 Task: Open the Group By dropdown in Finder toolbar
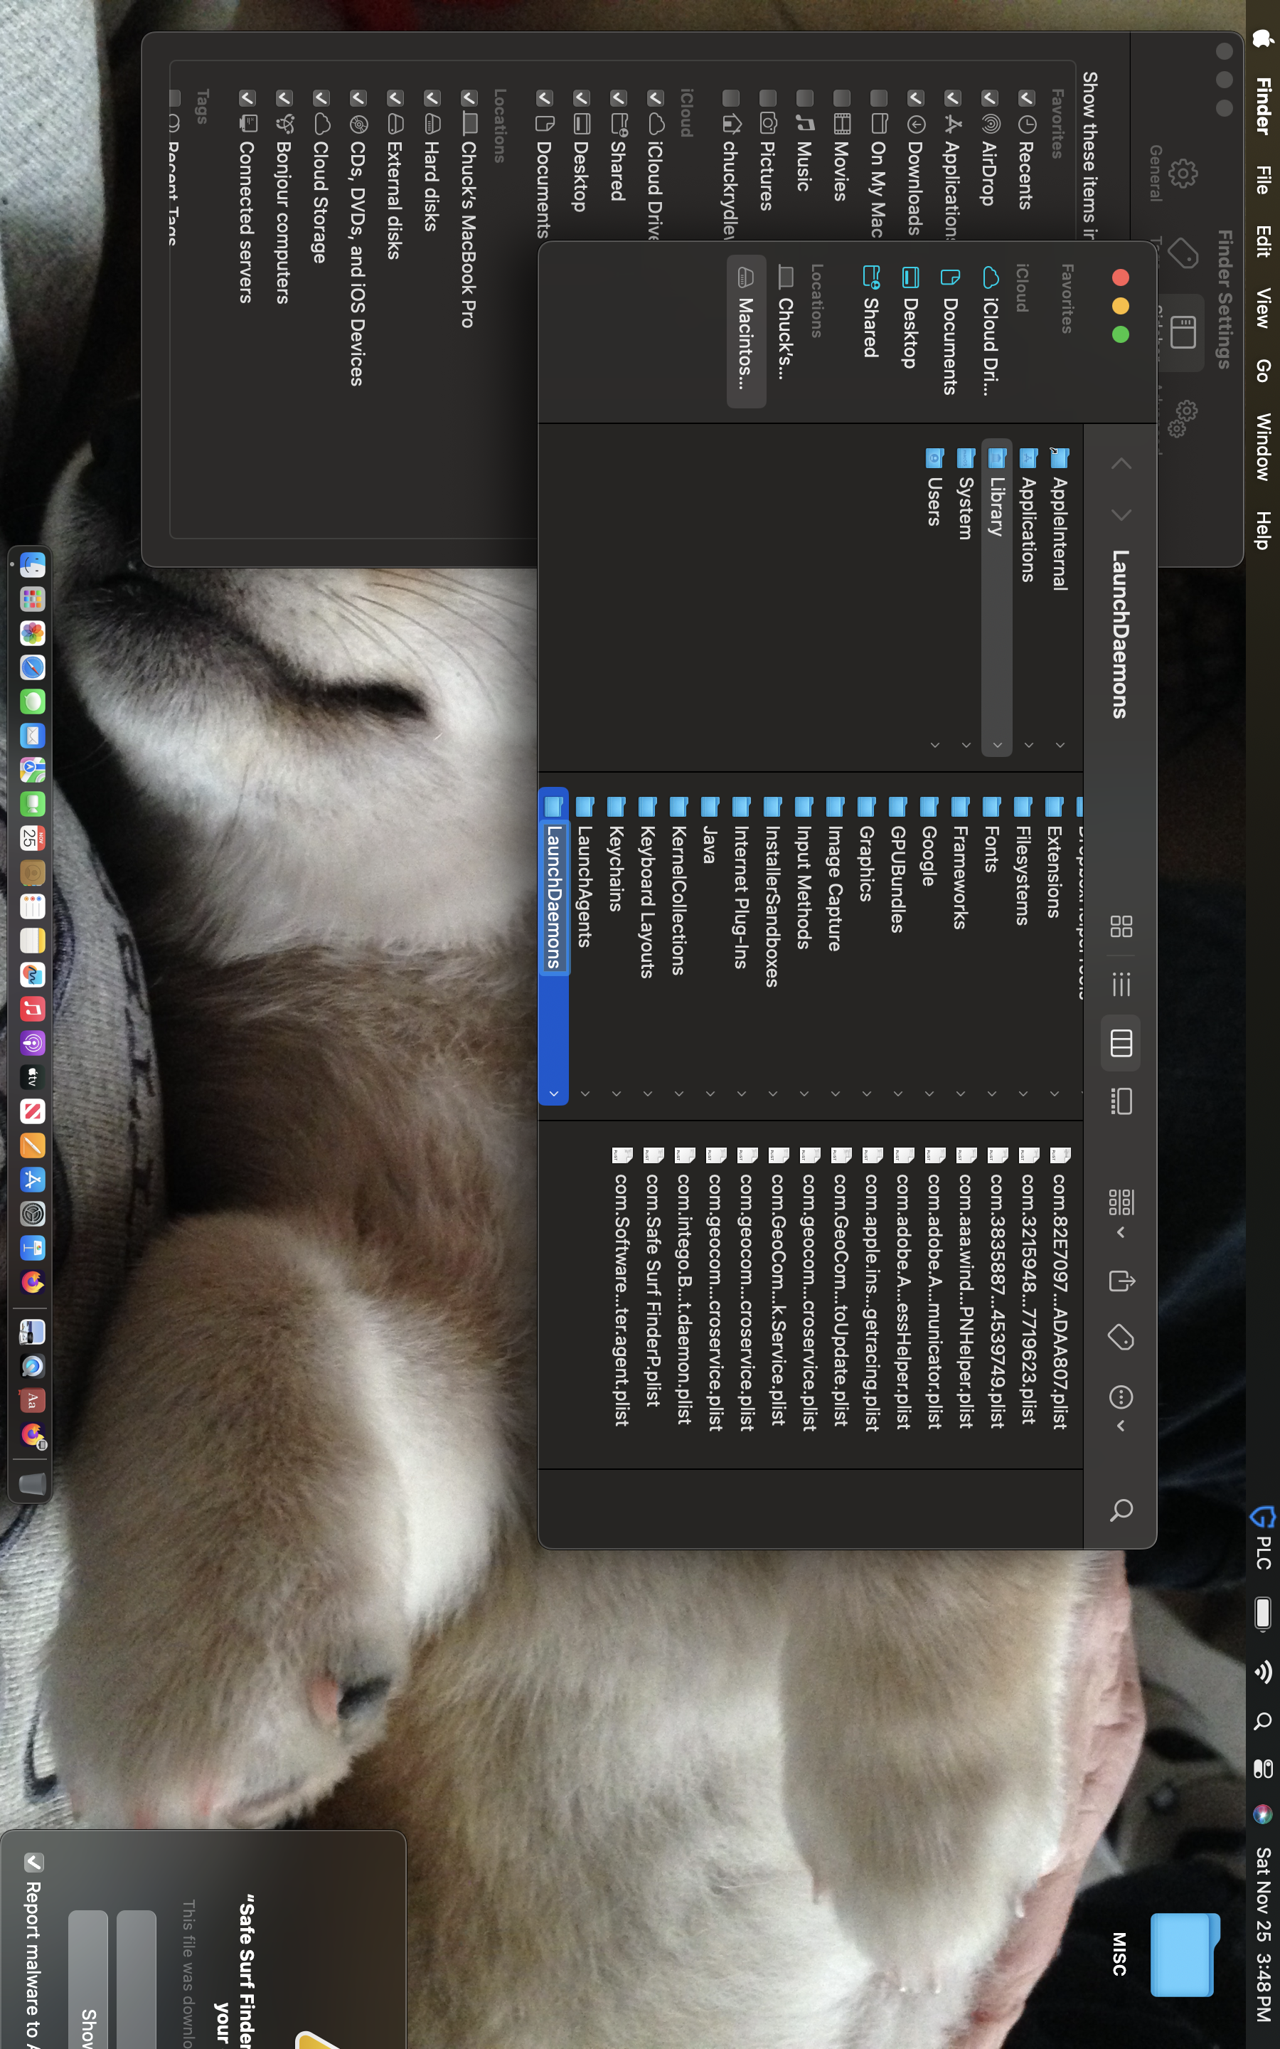coord(1121,1213)
